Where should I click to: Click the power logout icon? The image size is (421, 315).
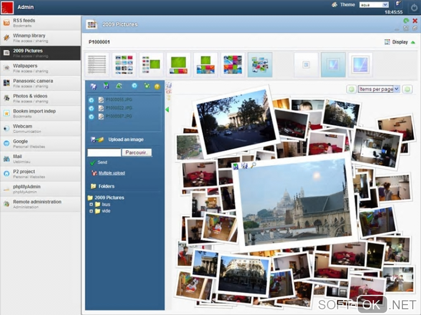414,8
